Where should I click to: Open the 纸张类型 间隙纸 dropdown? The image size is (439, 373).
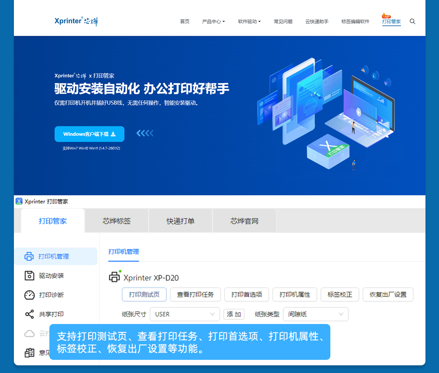[315, 314]
